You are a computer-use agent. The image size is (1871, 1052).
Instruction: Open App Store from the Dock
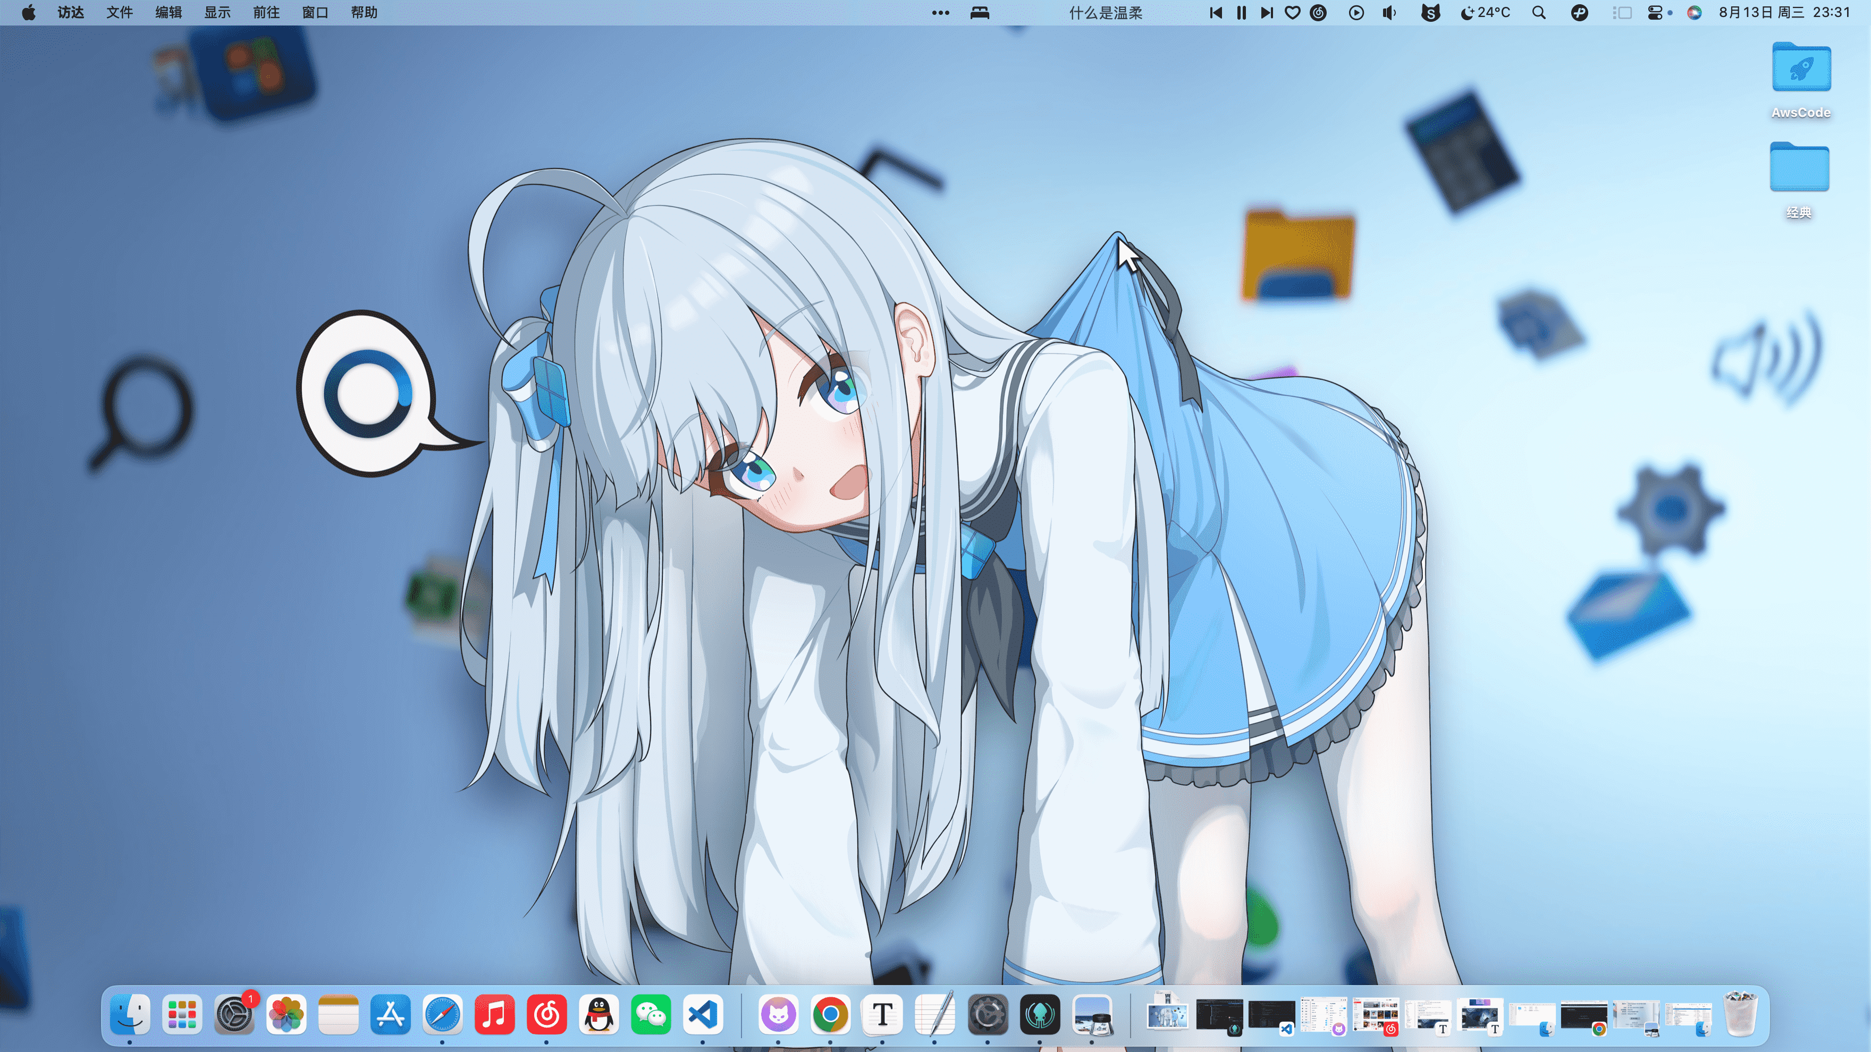[x=390, y=1014]
